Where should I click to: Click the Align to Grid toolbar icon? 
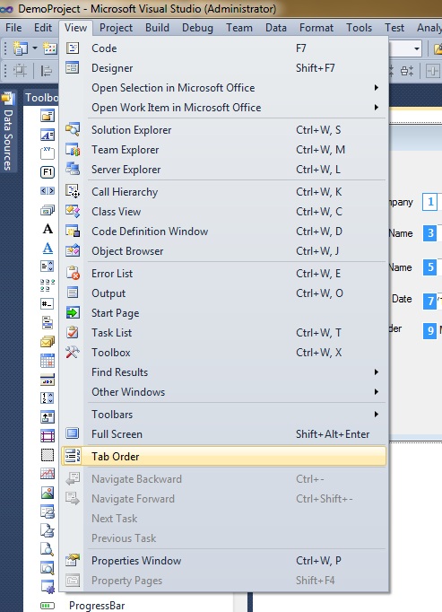20,71
